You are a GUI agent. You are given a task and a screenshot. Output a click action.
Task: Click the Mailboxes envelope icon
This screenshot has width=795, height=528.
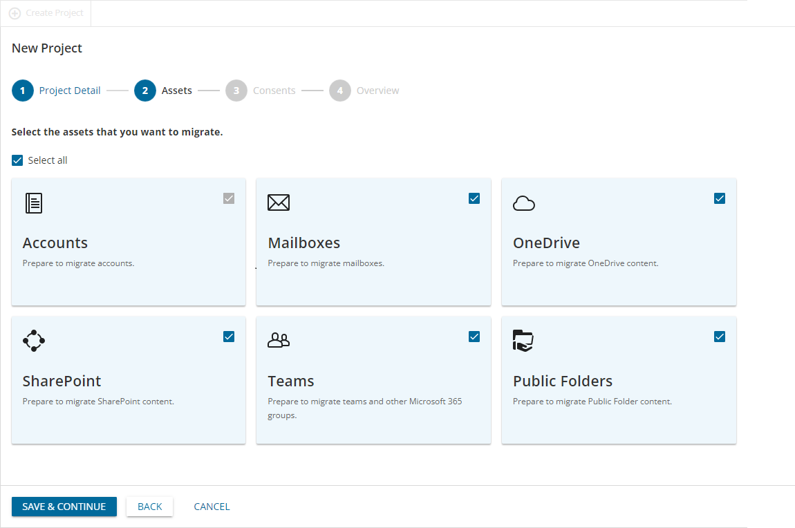pyautogui.click(x=279, y=202)
